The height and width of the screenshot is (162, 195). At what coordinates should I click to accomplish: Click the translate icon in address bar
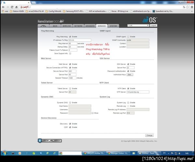184,7
